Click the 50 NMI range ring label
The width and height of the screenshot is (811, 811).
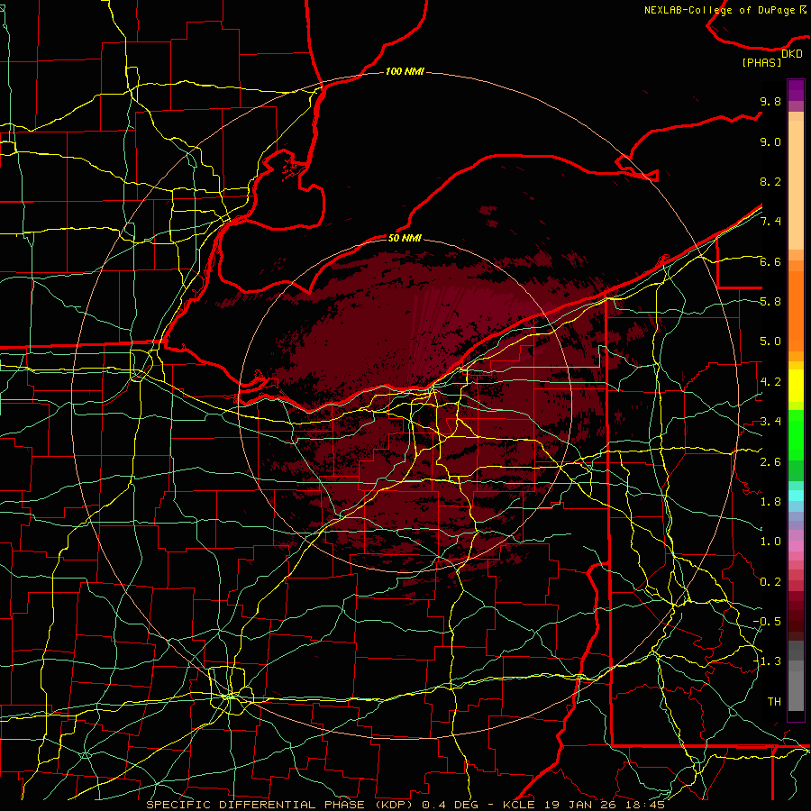tap(405, 238)
